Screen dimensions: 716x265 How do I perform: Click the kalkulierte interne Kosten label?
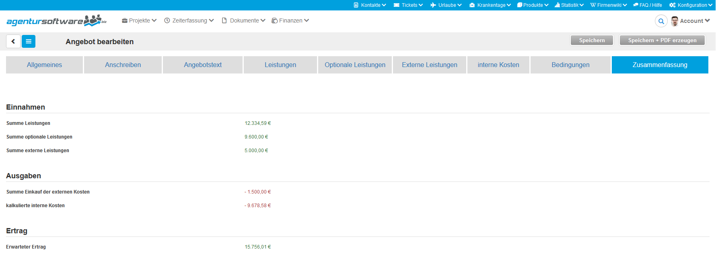(x=35, y=206)
